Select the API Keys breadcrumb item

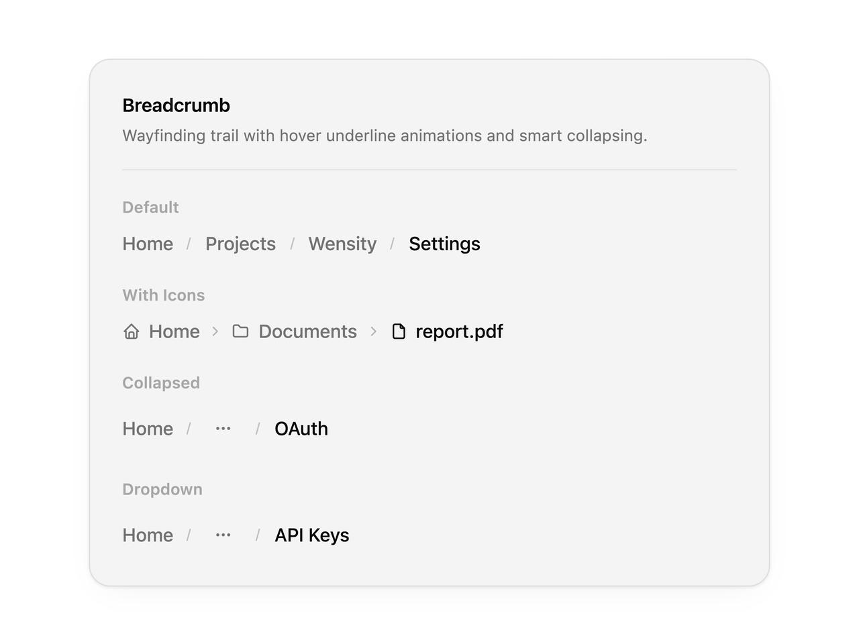click(x=312, y=535)
